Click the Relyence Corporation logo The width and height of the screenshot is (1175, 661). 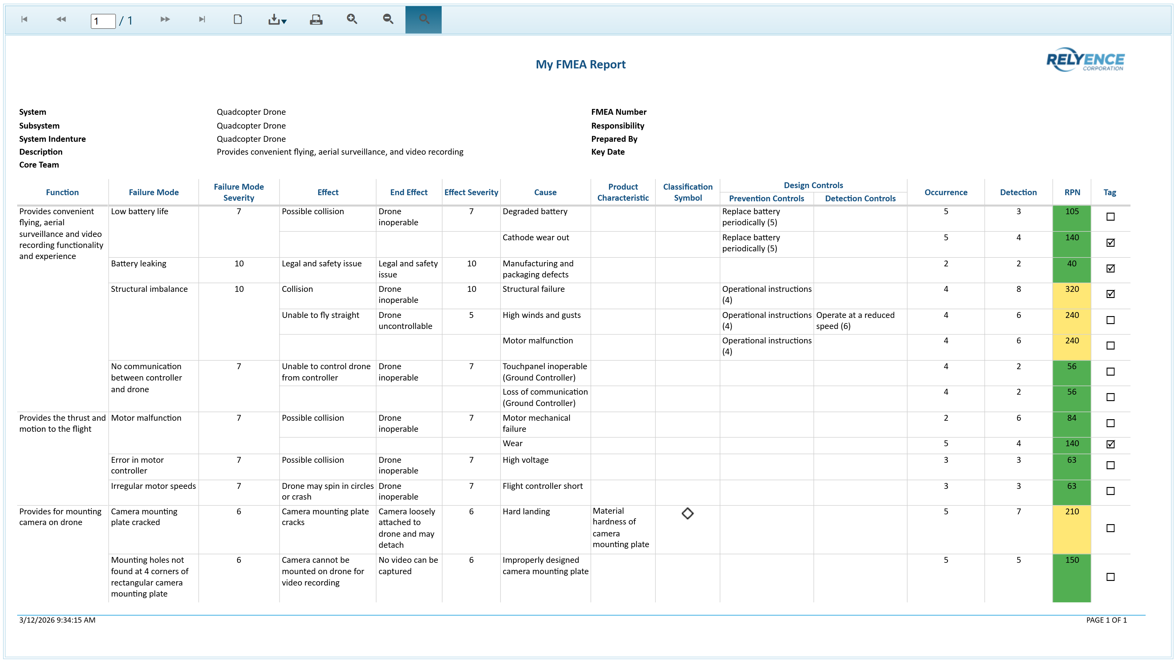(1085, 60)
